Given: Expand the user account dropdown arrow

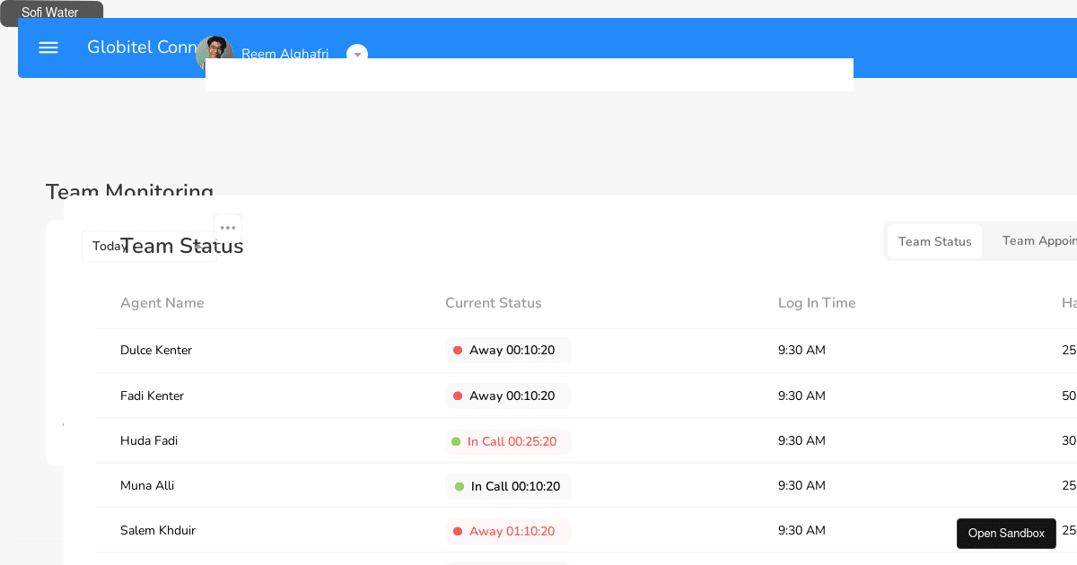Looking at the screenshot, I should [357, 54].
